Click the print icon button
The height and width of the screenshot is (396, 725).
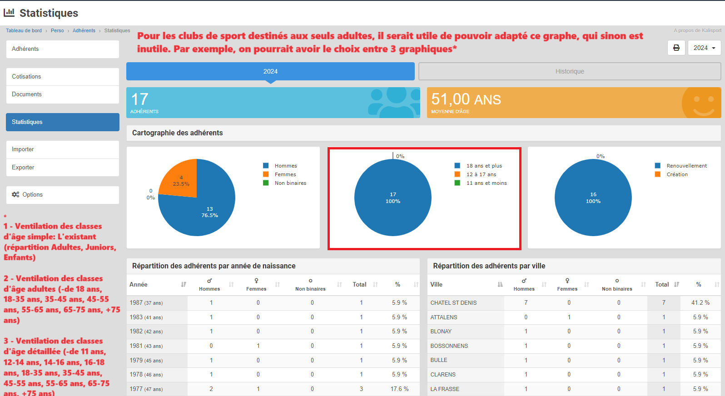(676, 48)
